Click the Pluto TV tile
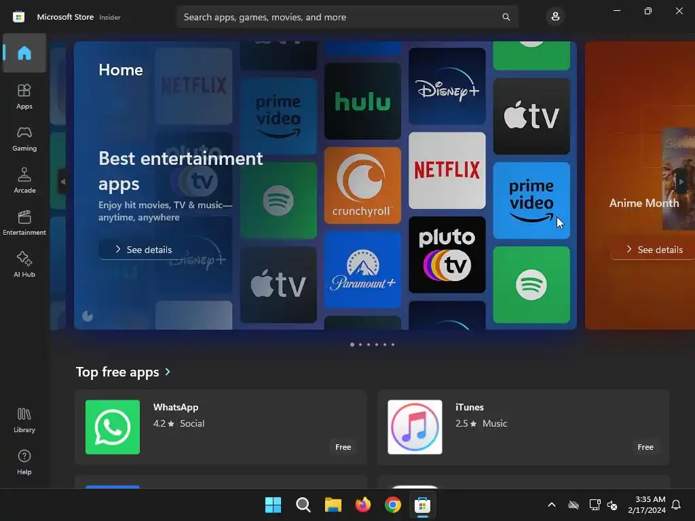This screenshot has height=521, width=695. (447, 255)
